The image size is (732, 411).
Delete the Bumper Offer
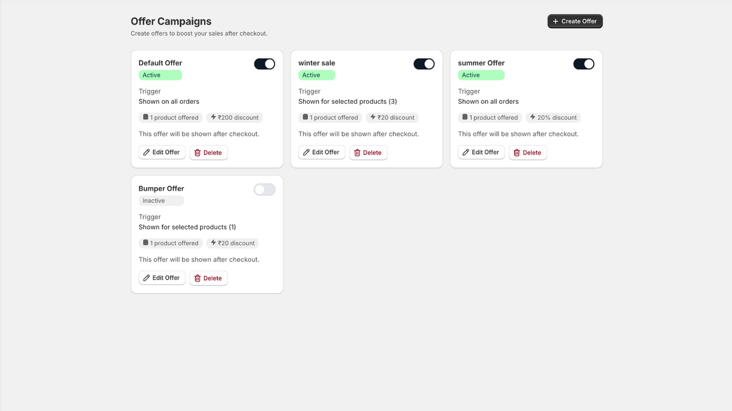tap(209, 278)
